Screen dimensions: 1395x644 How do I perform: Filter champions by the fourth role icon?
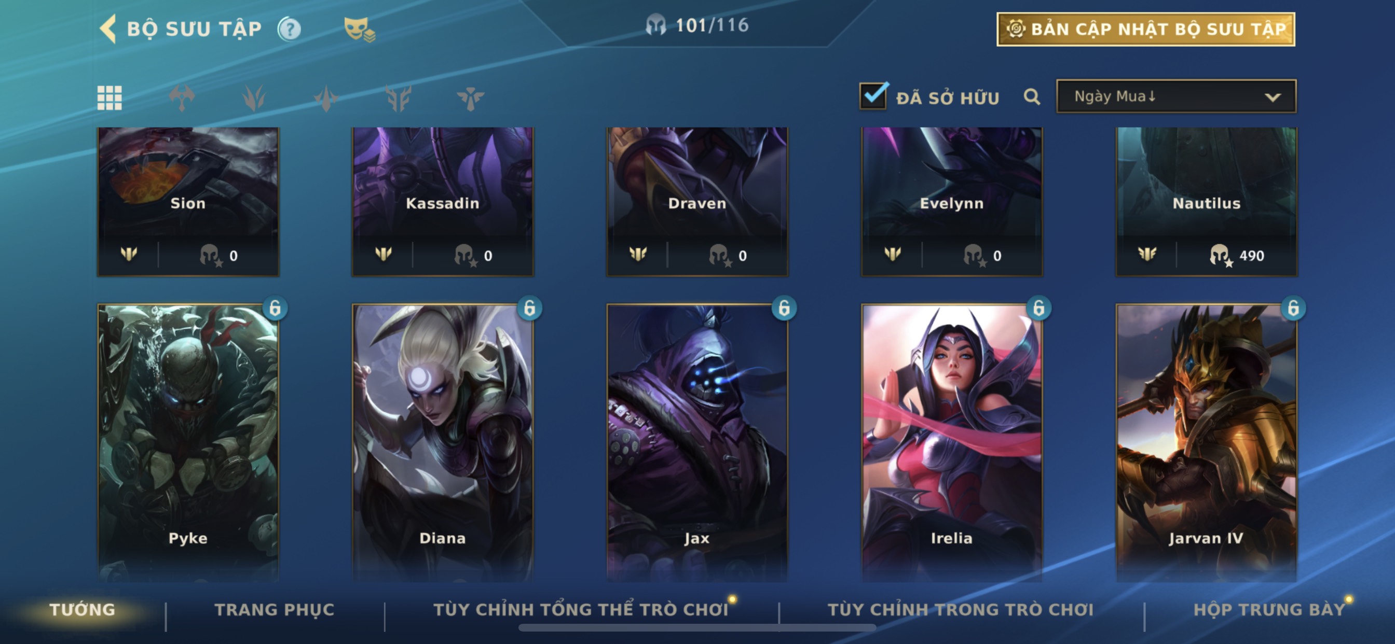[326, 98]
